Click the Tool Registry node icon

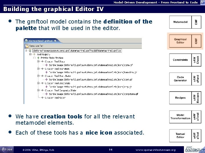click(34, 54)
